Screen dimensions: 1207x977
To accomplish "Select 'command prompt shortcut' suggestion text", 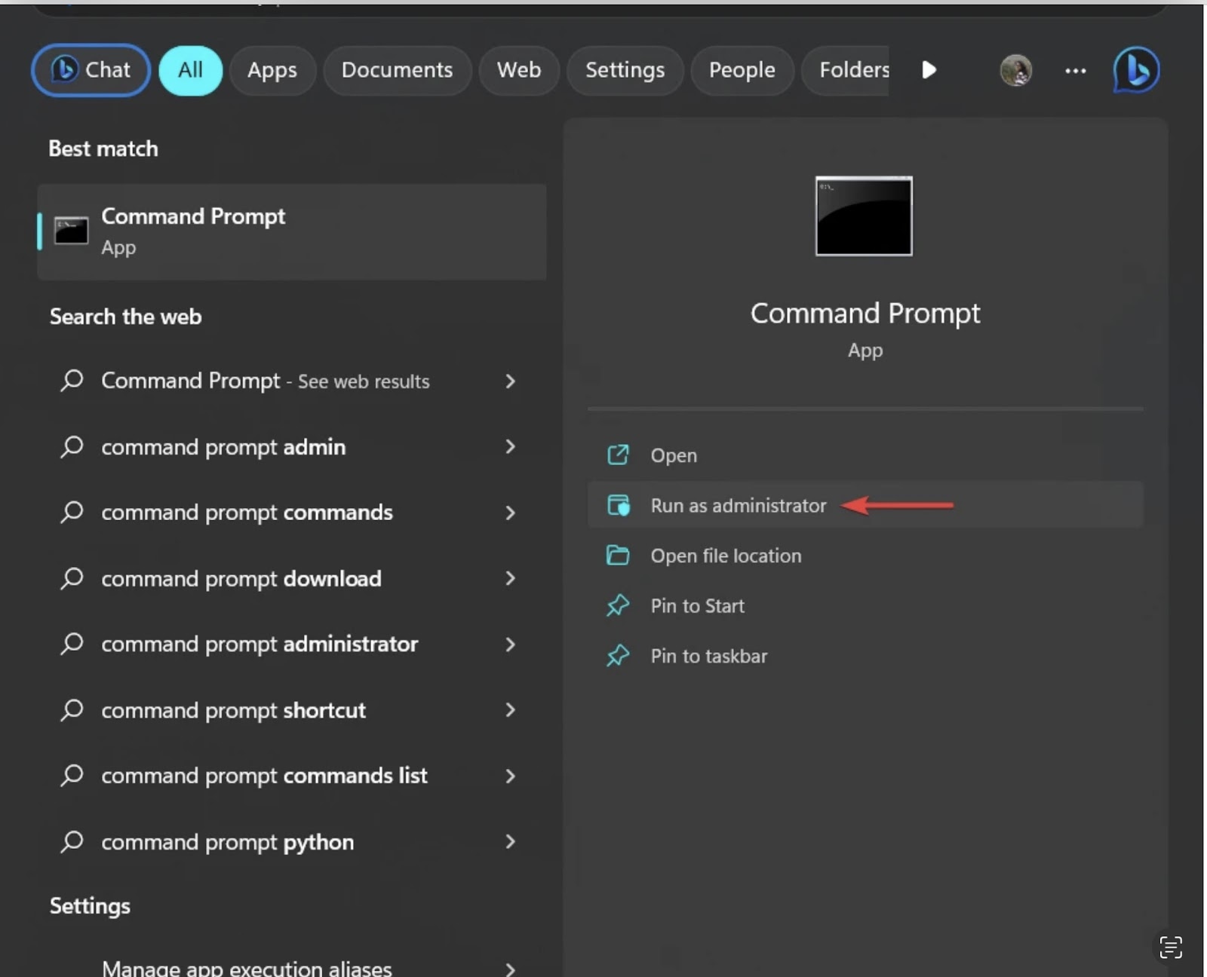I will tap(234, 710).
